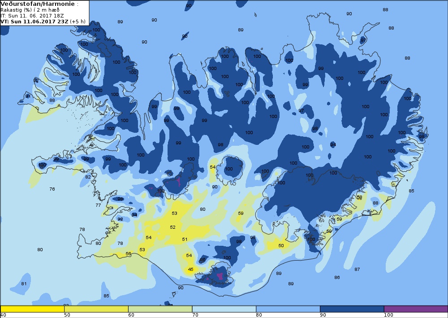Click the purple above-100 legend swatch
This screenshot has height=318, width=448.
pos(416,309)
